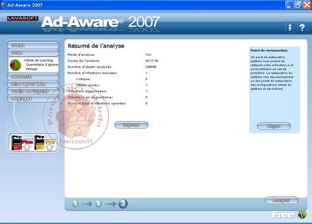Click the Lavasoft logo
This screenshot has width=312, height=224.
click(x=23, y=19)
